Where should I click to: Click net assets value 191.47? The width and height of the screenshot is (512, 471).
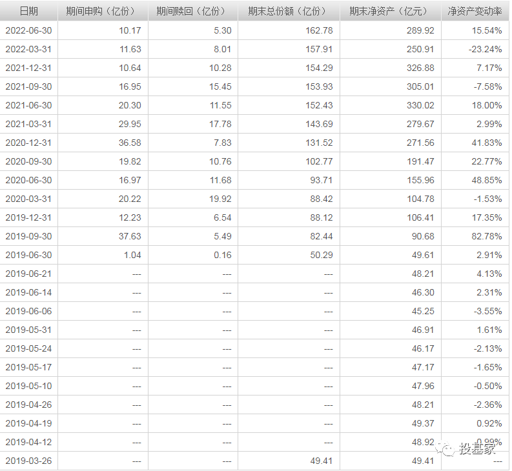(420, 161)
